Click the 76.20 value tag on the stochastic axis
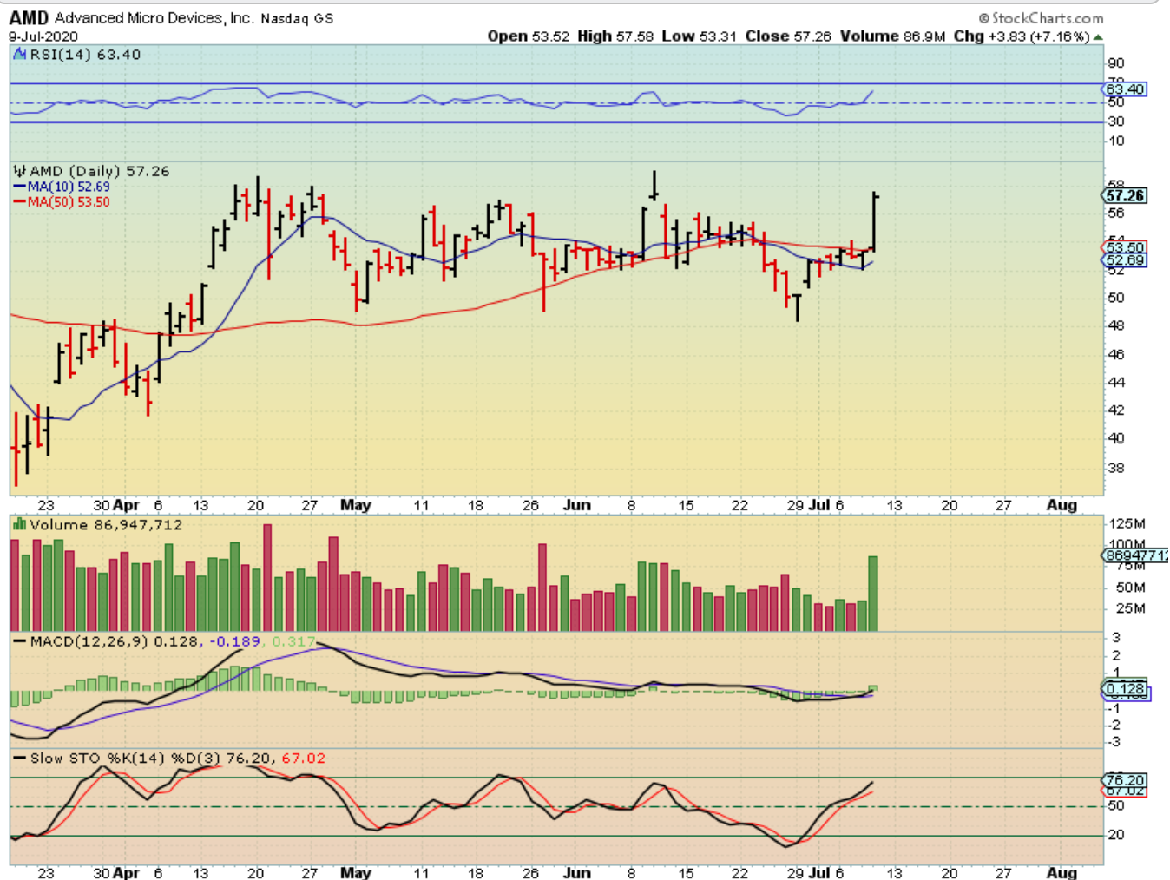1170x880 pixels. point(1126,780)
